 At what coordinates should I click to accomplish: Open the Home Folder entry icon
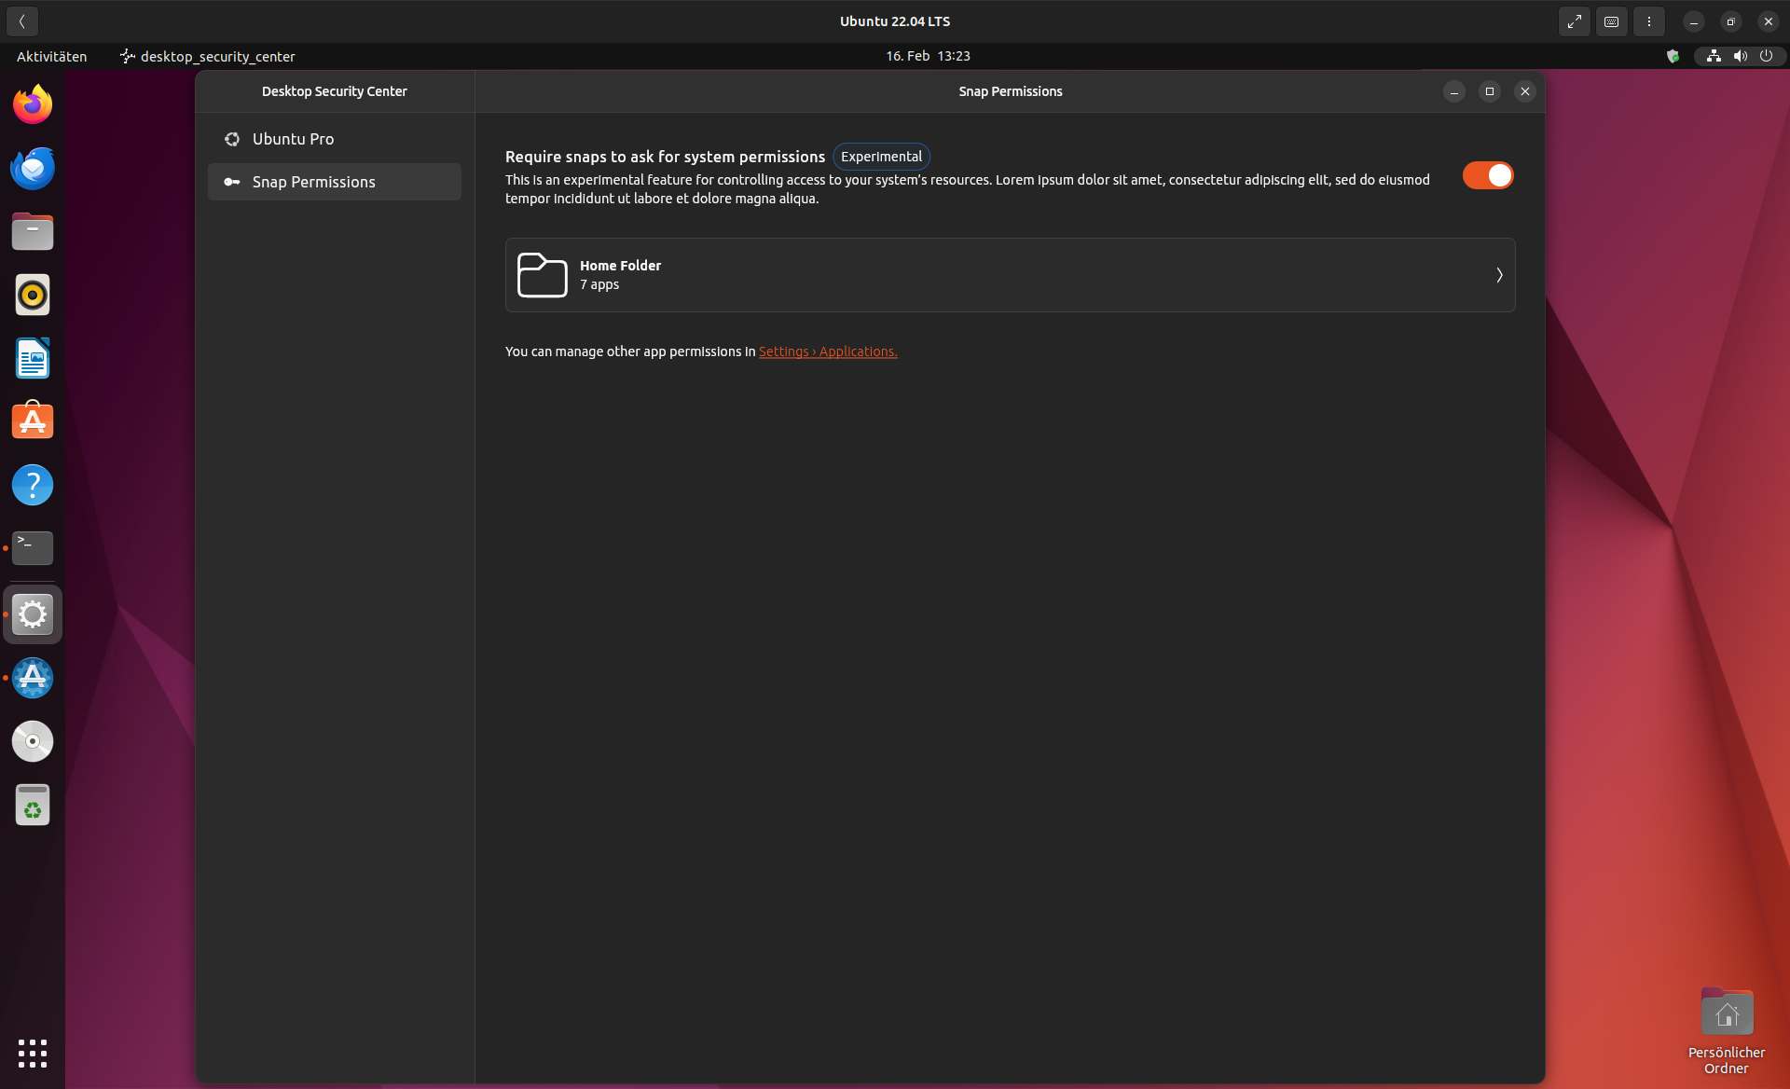click(542, 275)
